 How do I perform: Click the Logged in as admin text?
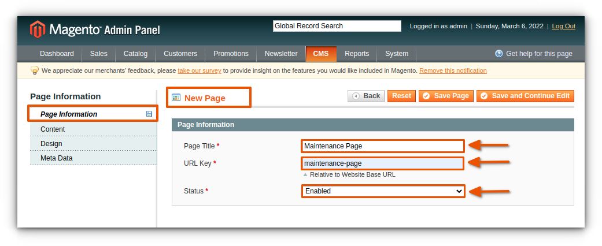point(438,26)
